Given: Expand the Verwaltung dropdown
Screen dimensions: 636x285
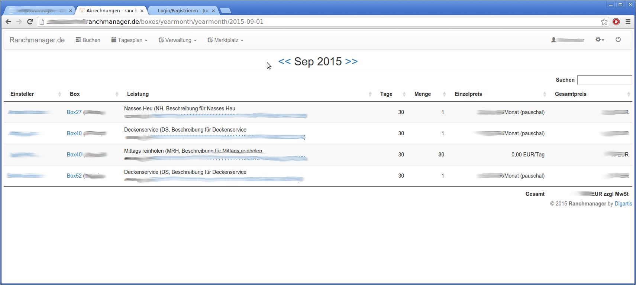Looking at the screenshot, I should 177,40.
